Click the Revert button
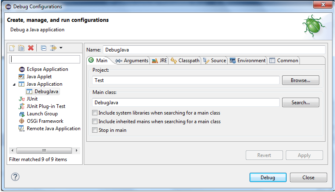This screenshot has width=335, height=192. (x=264, y=155)
